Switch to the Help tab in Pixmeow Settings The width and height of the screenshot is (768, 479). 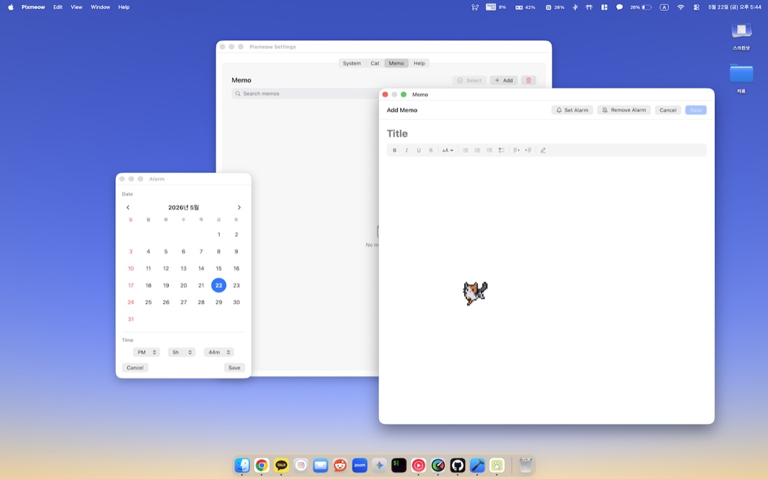[x=420, y=63]
